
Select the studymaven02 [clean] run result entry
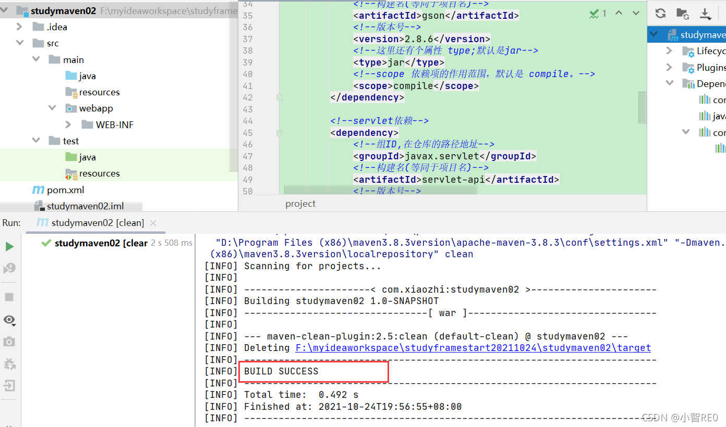101,243
